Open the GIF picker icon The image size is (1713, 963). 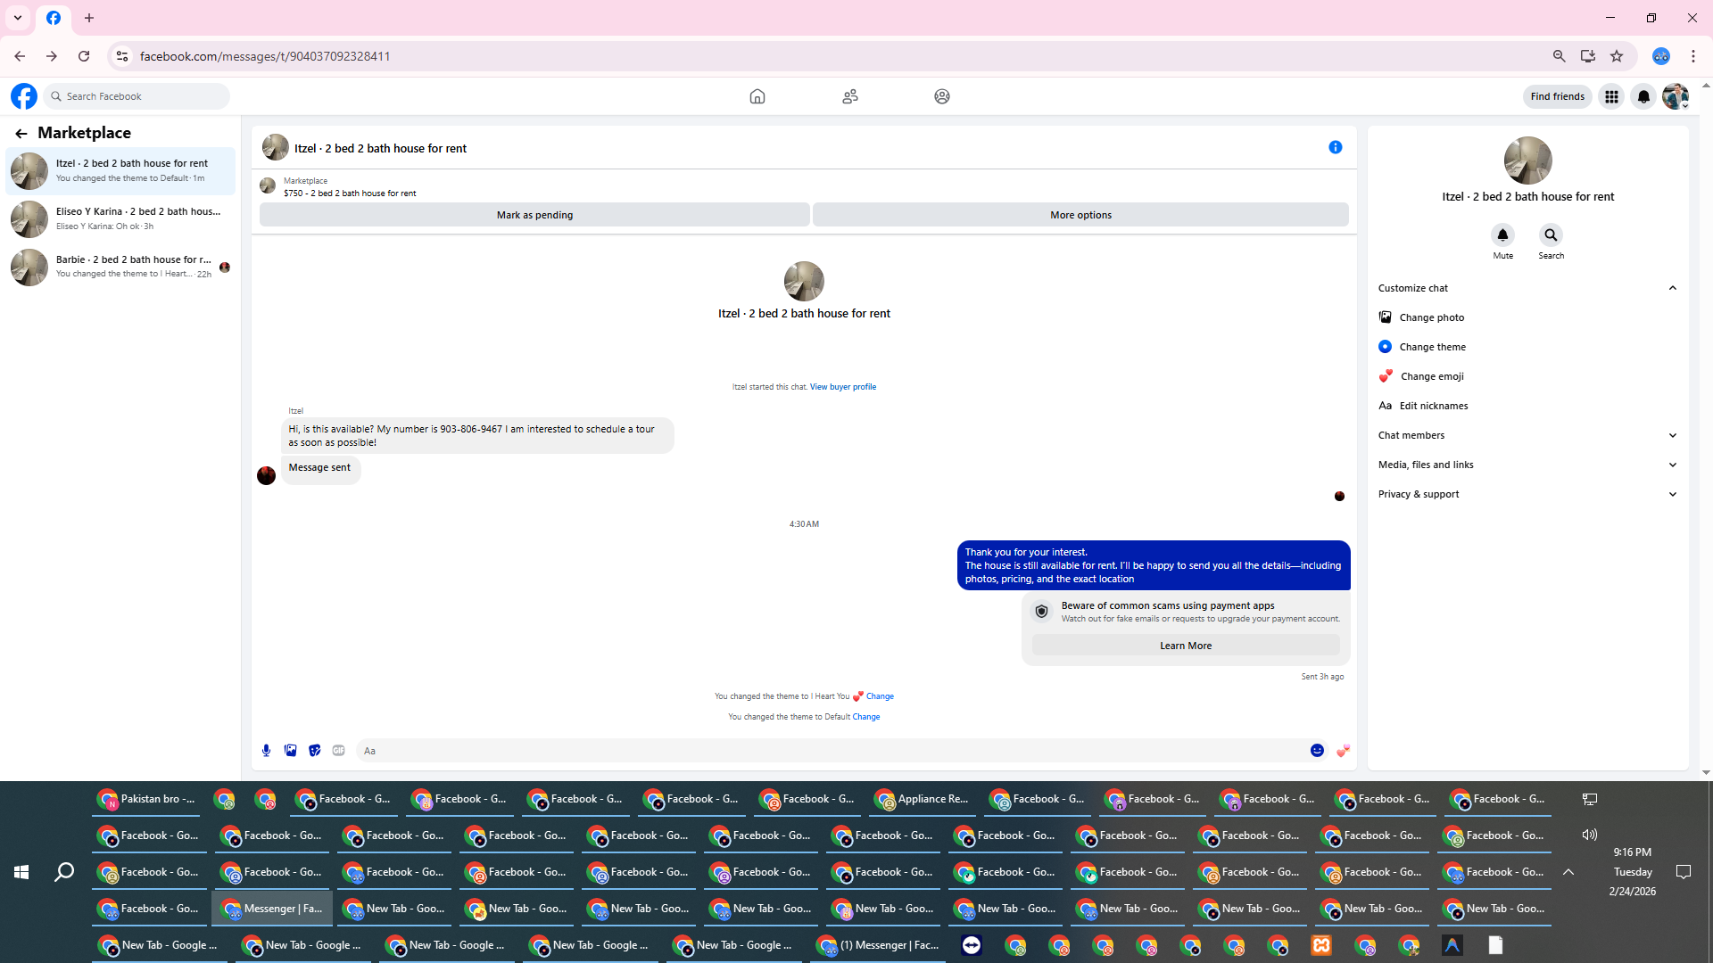(x=338, y=751)
